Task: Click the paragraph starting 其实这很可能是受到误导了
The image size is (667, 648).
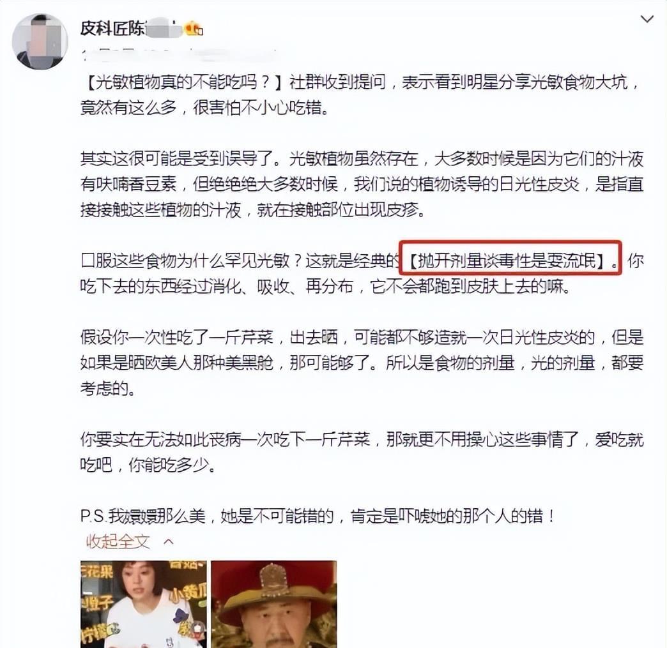Action: (x=362, y=184)
